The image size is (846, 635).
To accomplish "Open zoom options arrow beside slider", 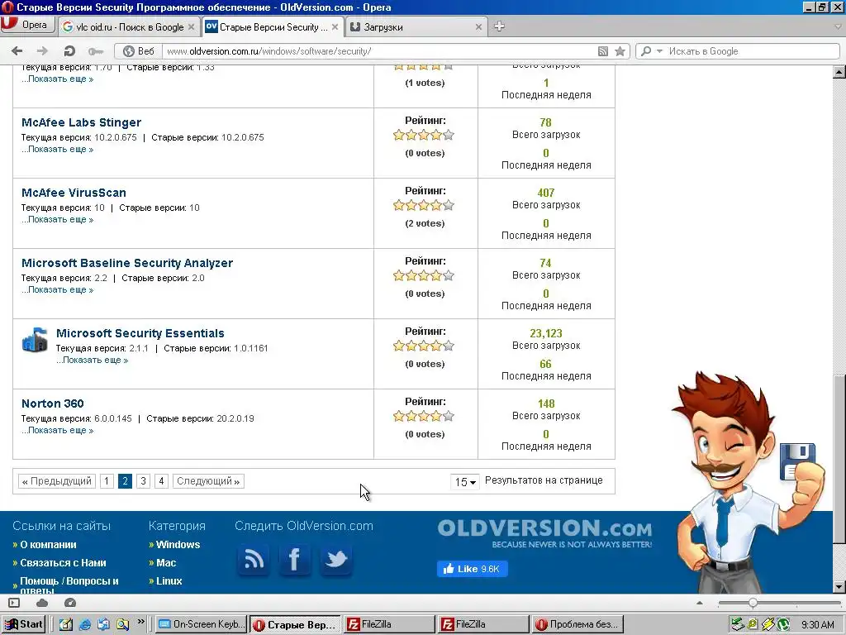I will (700, 603).
